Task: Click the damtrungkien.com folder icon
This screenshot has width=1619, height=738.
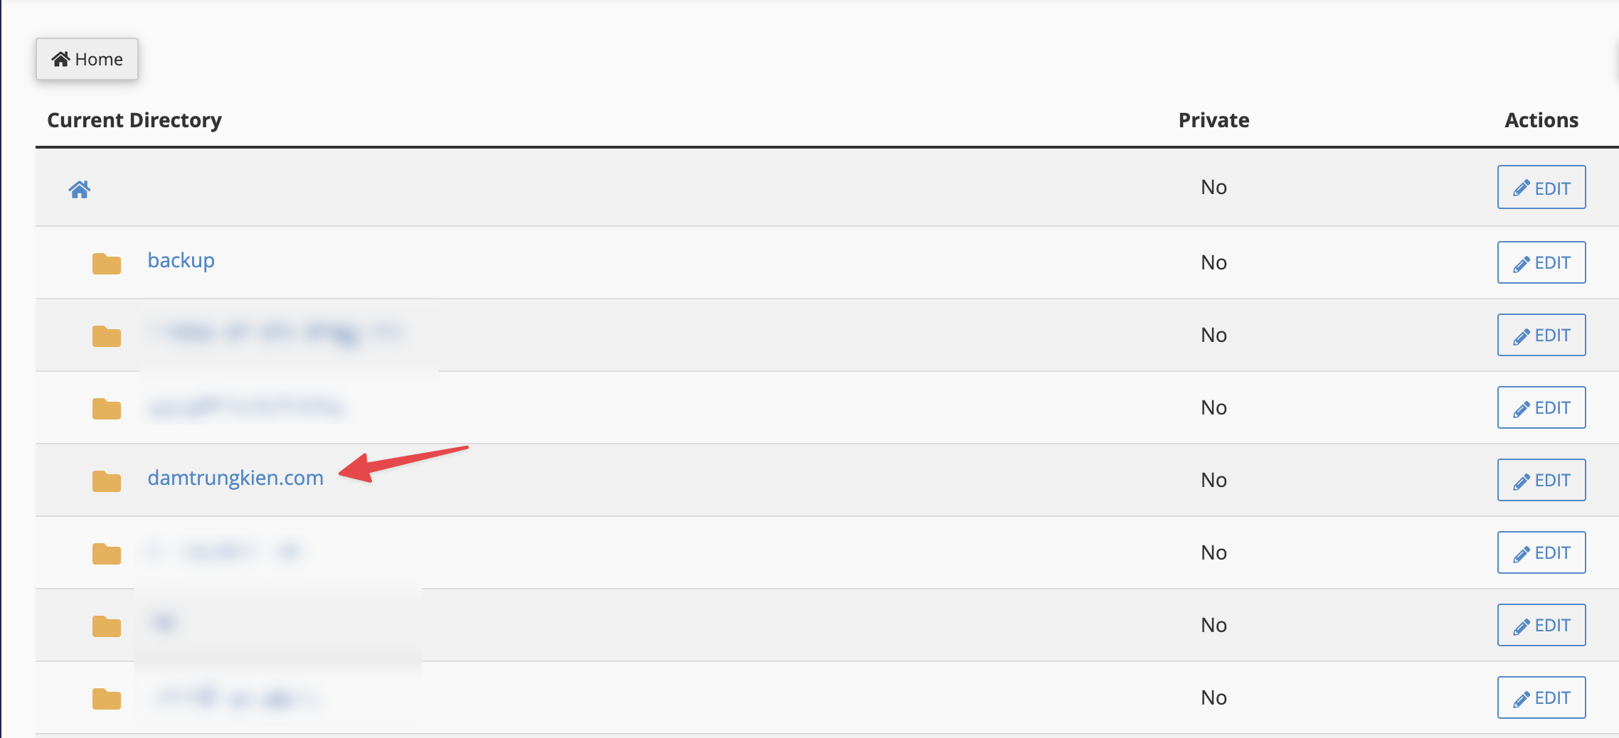Action: (107, 481)
